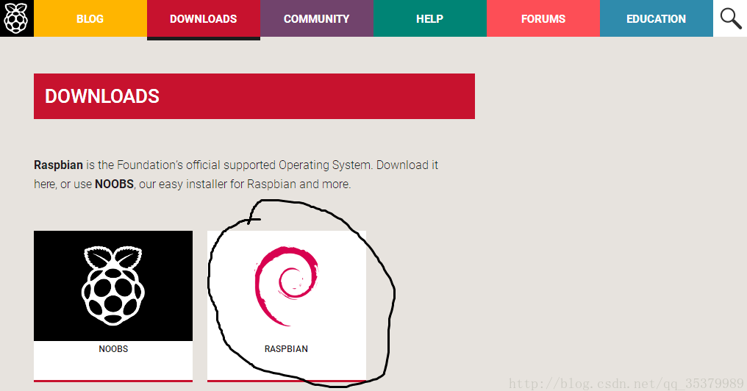Click the red DOWNLOADS page heading banner
Viewport: 747px width, 391px height.
254,96
